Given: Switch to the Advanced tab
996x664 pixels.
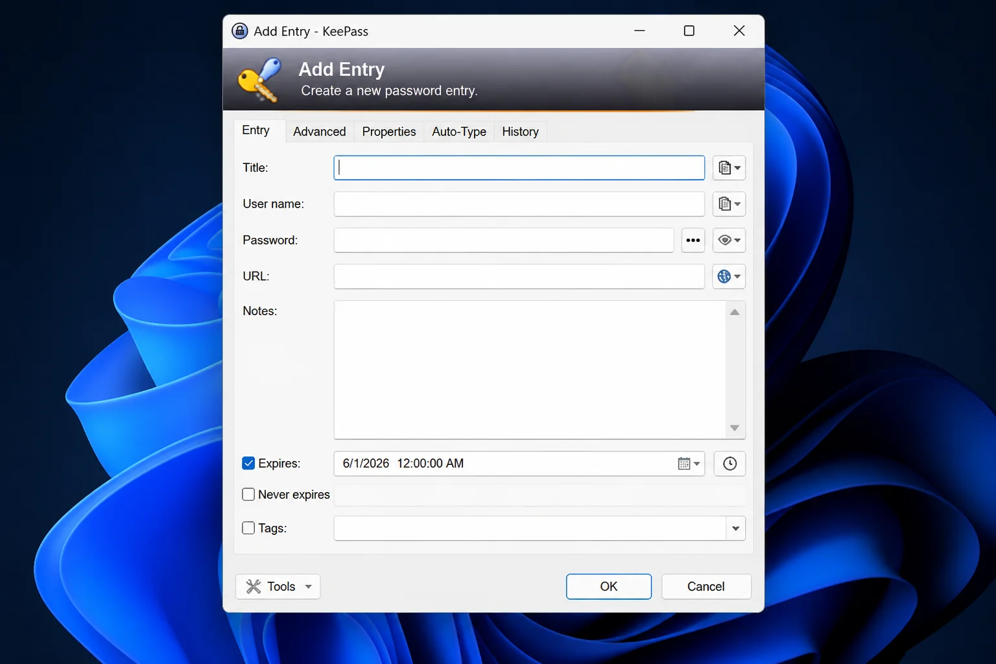Looking at the screenshot, I should pyautogui.click(x=320, y=132).
